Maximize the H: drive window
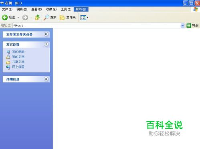200x149 pixels. pyautogui.click(x=192, y=3)
